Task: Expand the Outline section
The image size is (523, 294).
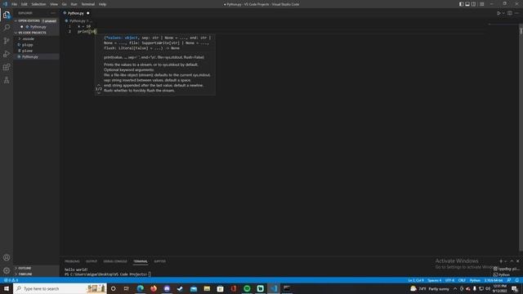Action: 36,268
